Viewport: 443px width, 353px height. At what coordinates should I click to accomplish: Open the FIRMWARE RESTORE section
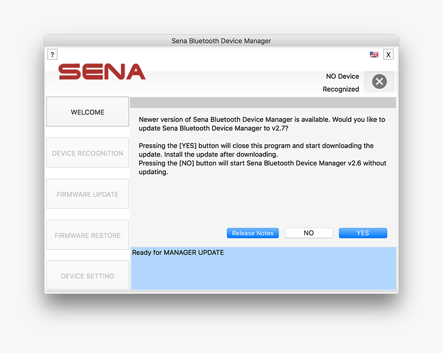point(87,235)
